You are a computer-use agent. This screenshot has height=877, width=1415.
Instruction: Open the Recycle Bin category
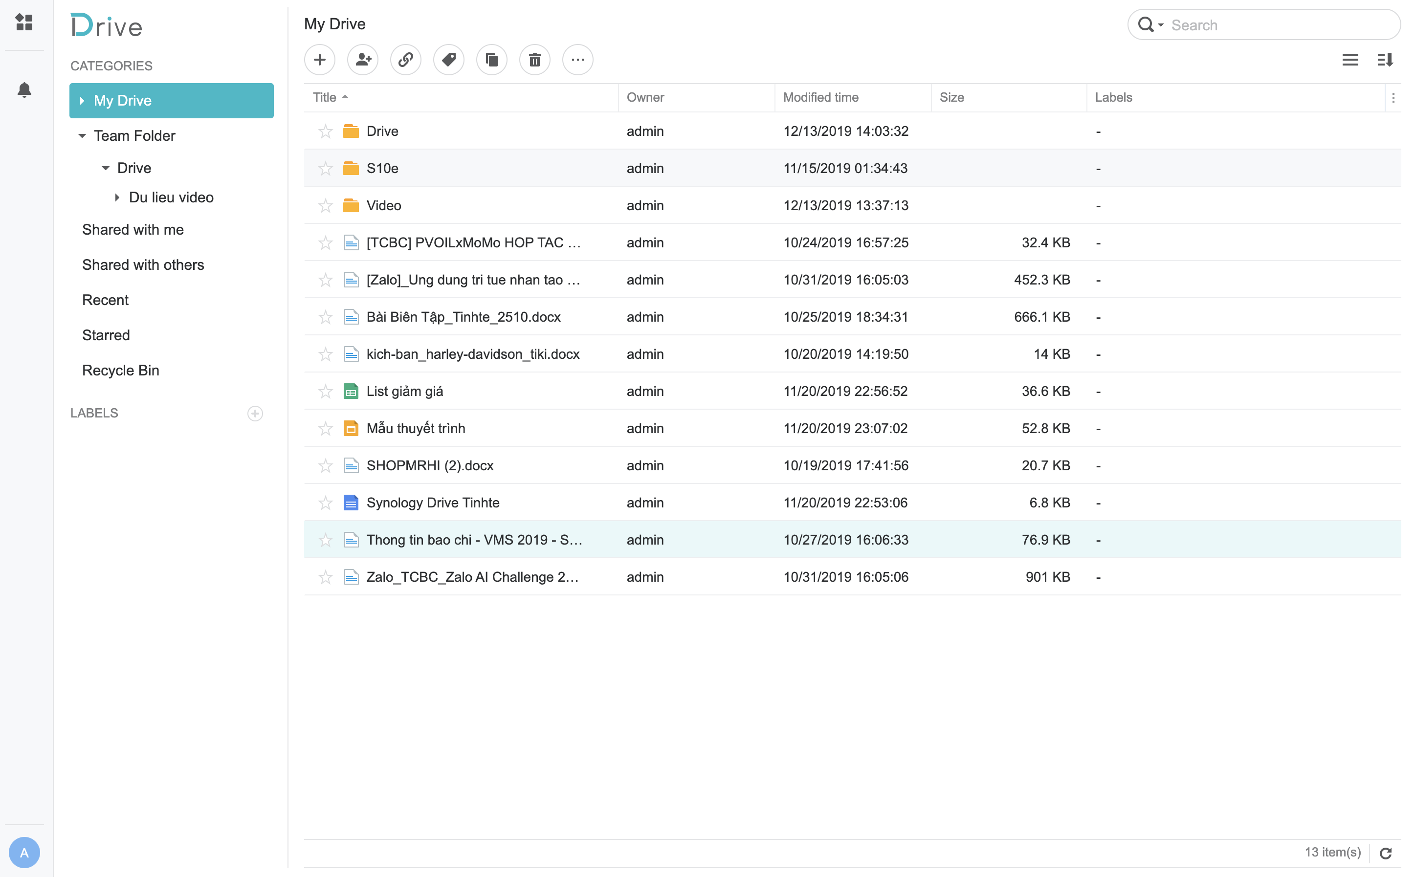(121, 371)
